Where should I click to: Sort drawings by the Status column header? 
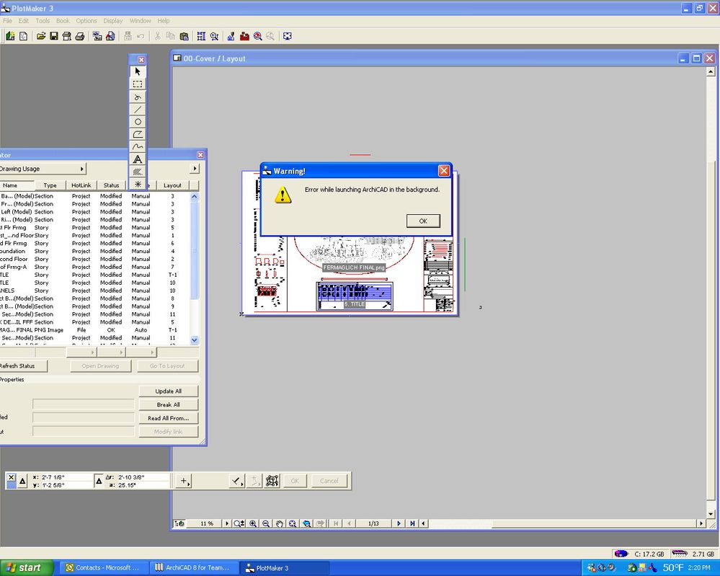point(111,185)
